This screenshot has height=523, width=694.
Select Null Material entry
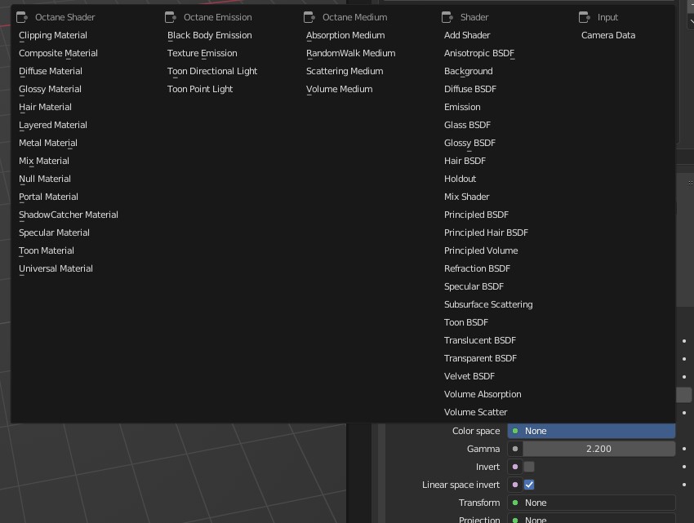tap(45, 179)
